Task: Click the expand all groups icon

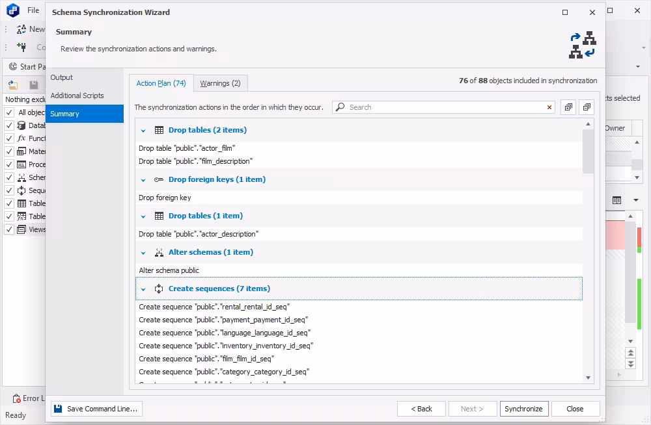Action: pos(568,107)
